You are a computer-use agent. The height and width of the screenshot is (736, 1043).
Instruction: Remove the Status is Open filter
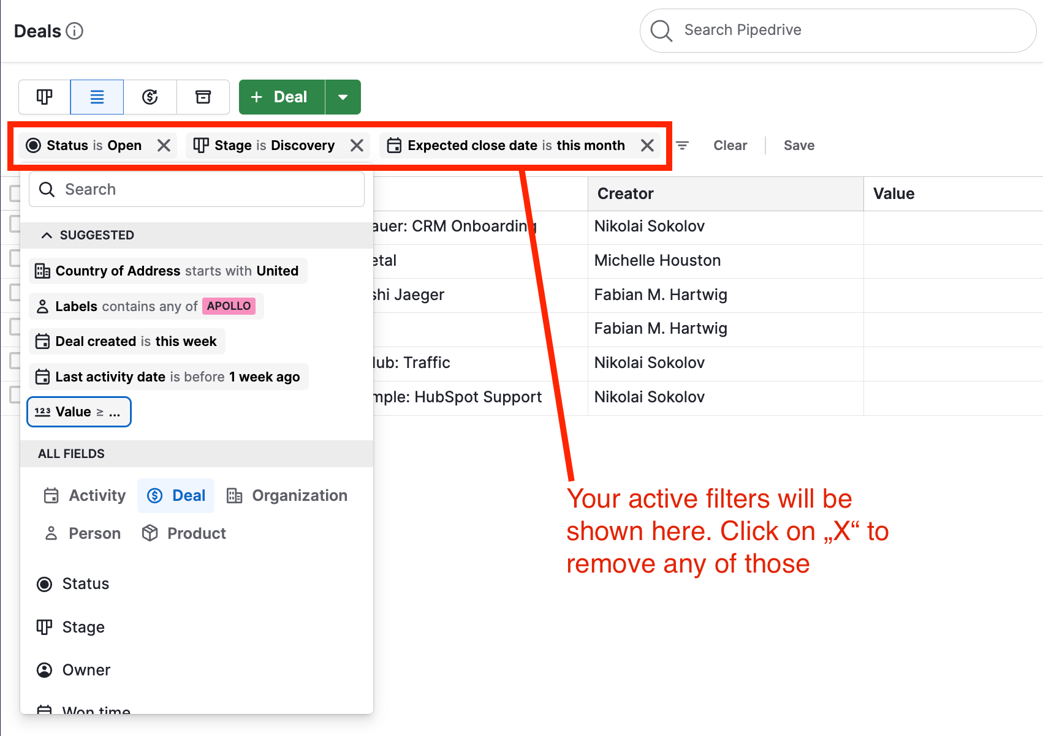[164, 146]
